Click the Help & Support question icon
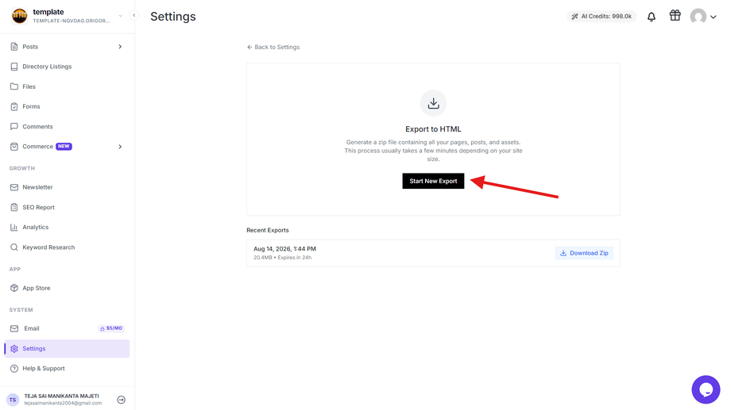Image resolution: width=731 pixels, height=410 pixels. [14, 369]
